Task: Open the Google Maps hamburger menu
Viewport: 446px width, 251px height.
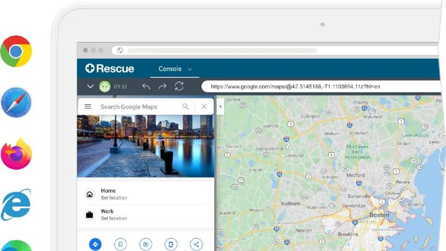Action: click(x=88, y=107)
